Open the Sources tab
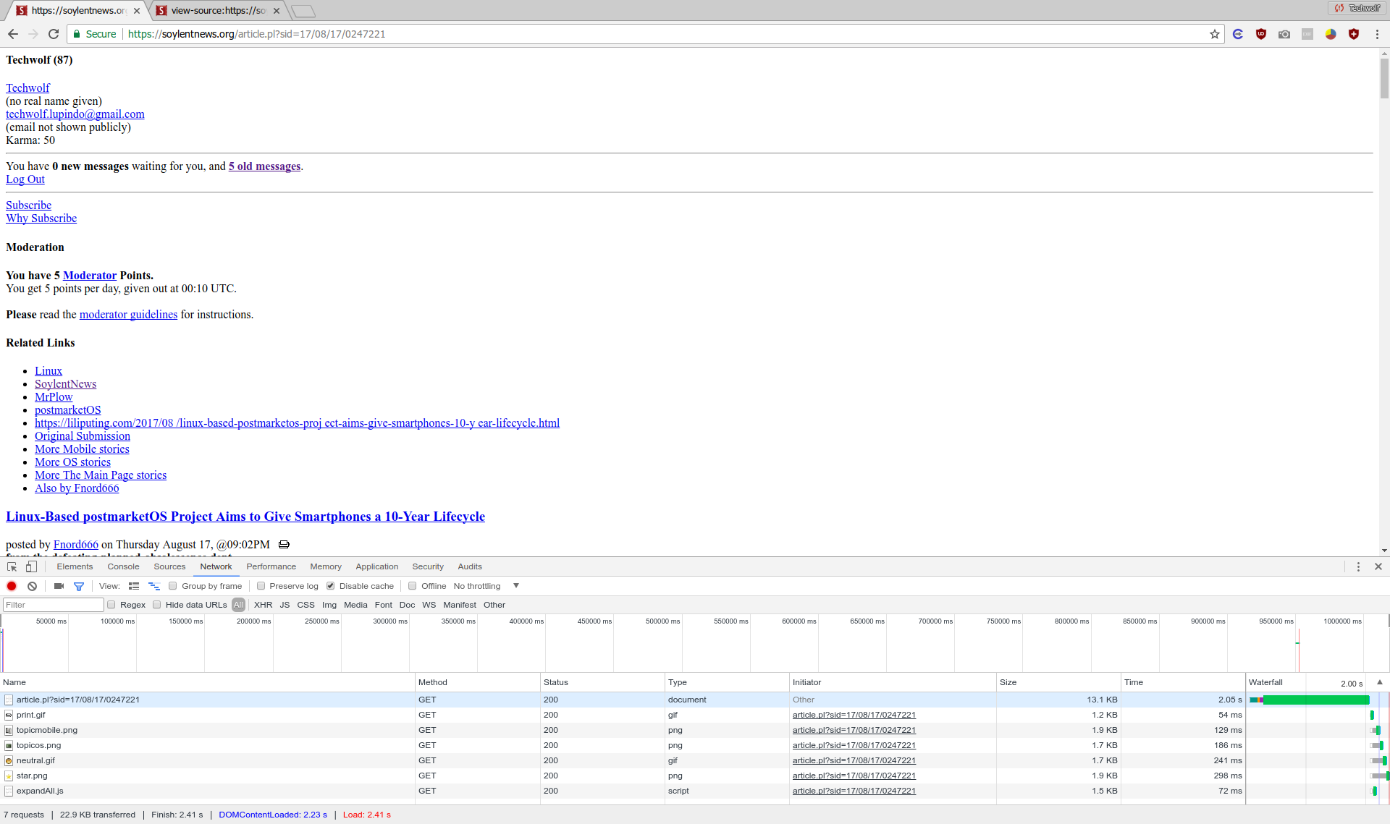The image size is (1390, 824). point(169,566)
